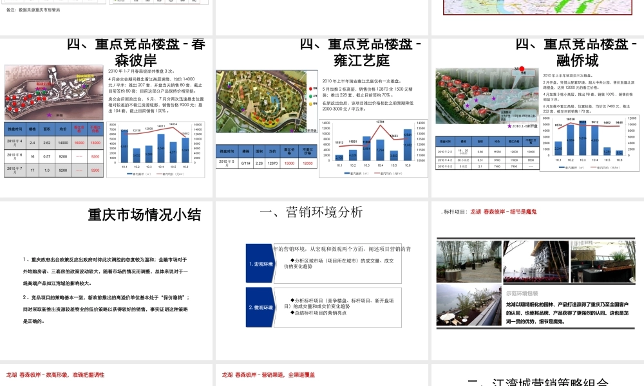Open the 春森彼岸 competitor slide thumbnail

pyautogui.click(x=106, y=118)
